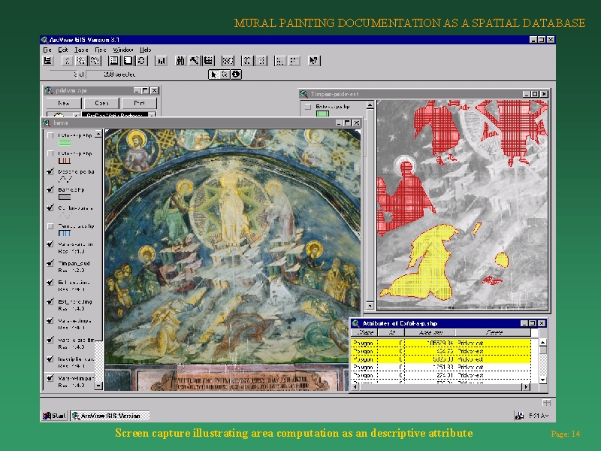The image size is (601, 451).
Task: Click the Switch Selection toolbar icon
Action: [141, 61]
